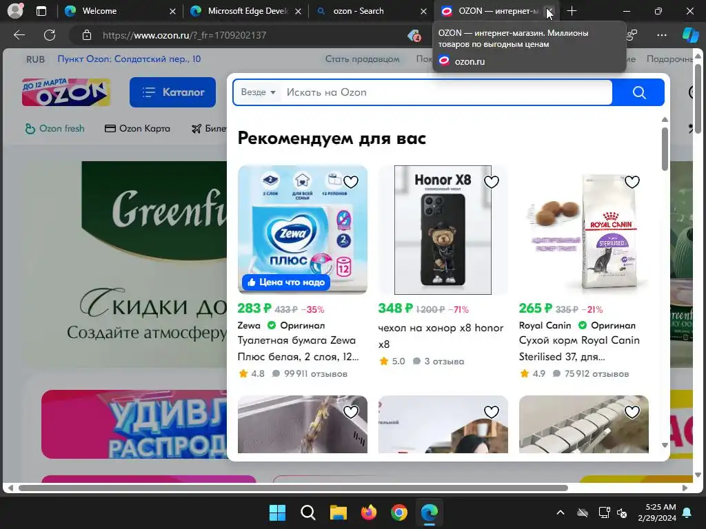Click the 265 ₽ price

pos(535,308)
